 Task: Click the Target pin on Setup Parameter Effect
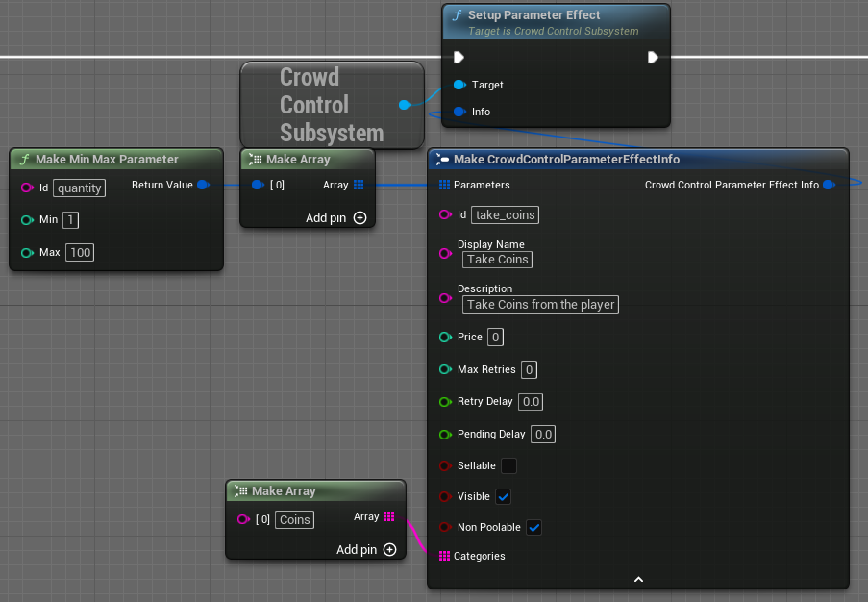[459, 85]
